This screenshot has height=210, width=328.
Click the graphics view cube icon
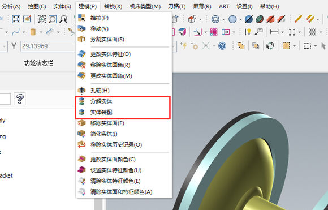(x=192, y=19)
